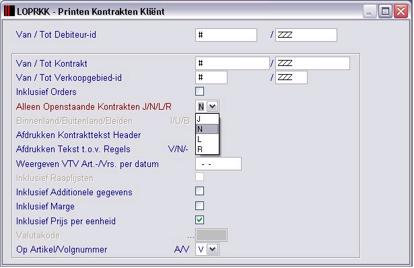414x268 pixels.
Task: Toggle the Inklusief Marge checkbox
Action: click(200, 205)
